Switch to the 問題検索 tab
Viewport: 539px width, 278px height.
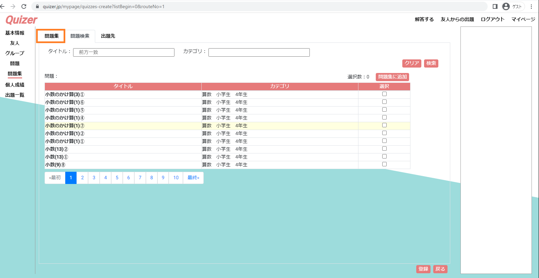(x=80, y=36)
